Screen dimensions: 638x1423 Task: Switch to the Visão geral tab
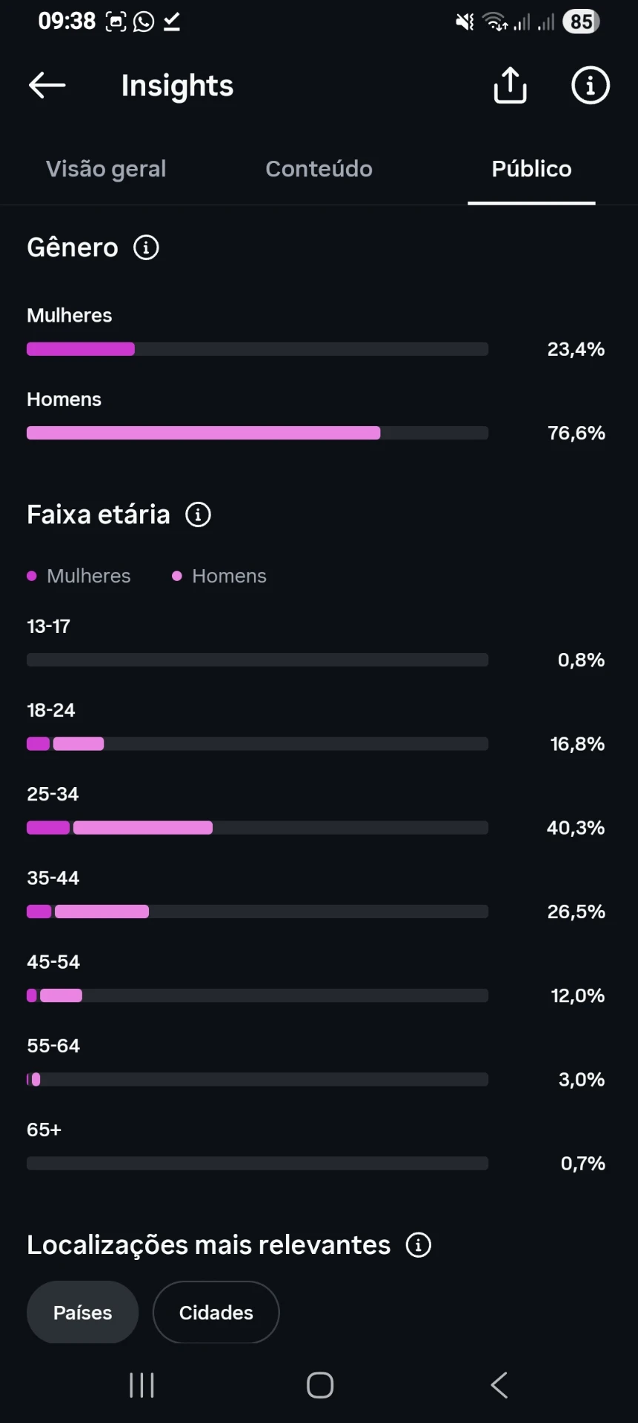[106, 169]
